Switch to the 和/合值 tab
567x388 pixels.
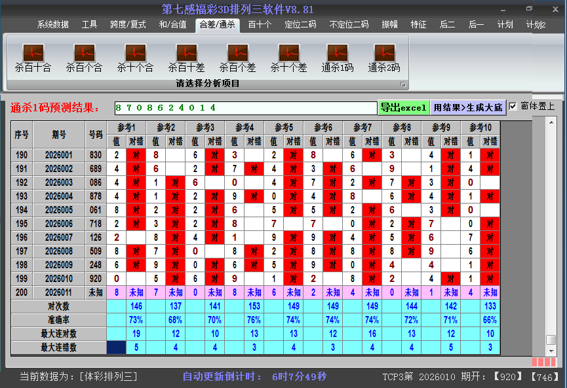click(x=172, y=25)
